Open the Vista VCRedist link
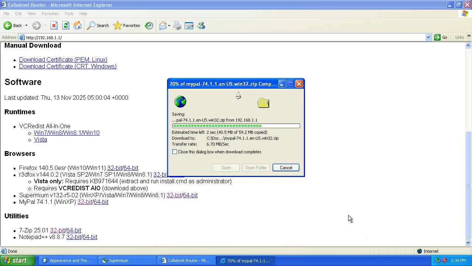 41,140
